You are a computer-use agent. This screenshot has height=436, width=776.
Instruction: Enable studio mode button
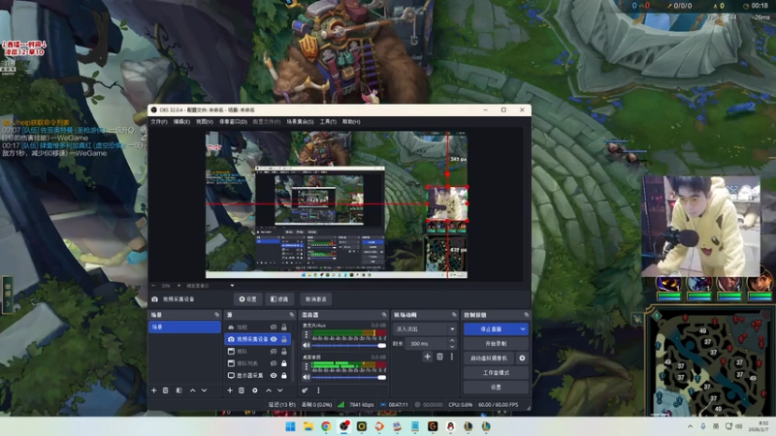(x=496, y=373)
